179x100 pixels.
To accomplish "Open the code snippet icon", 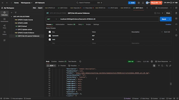I will pos(176,24).
